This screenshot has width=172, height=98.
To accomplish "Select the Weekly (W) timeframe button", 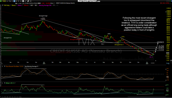I will tap(16, 1).
